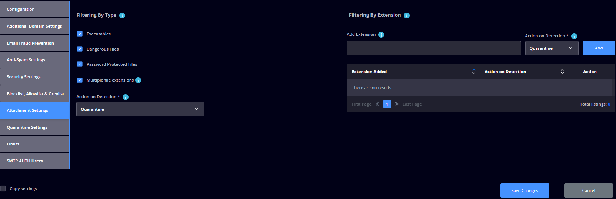
Task: Open Quarantine Settings tab
Action: [x=34, y=127]
